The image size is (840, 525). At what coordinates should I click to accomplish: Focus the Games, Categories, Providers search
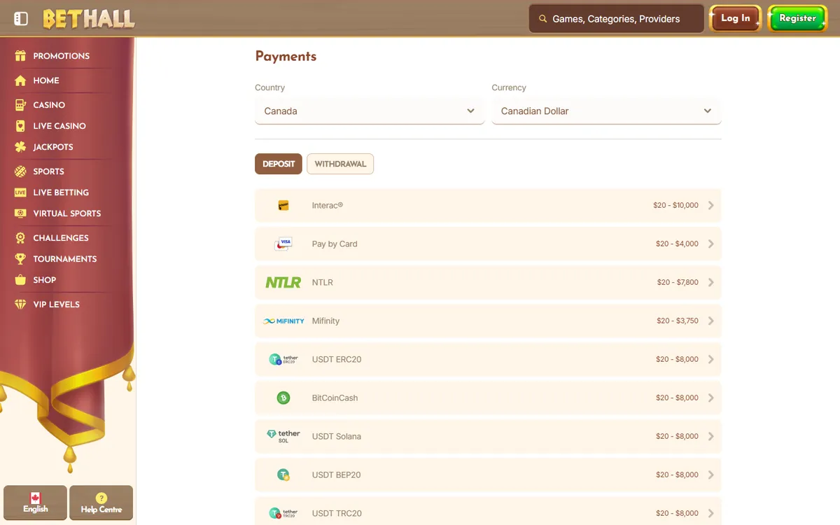coord(616,19)
